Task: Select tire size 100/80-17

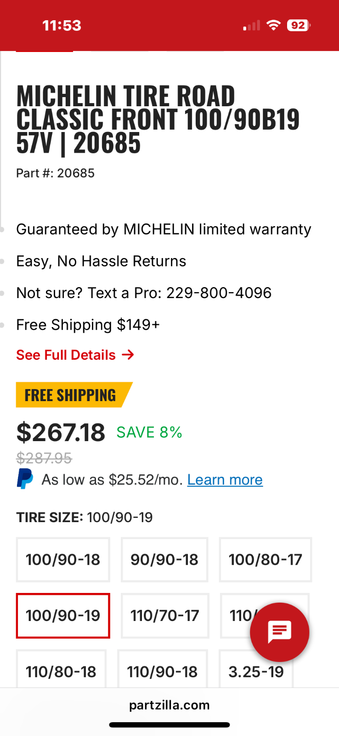Action: (266, 559)
